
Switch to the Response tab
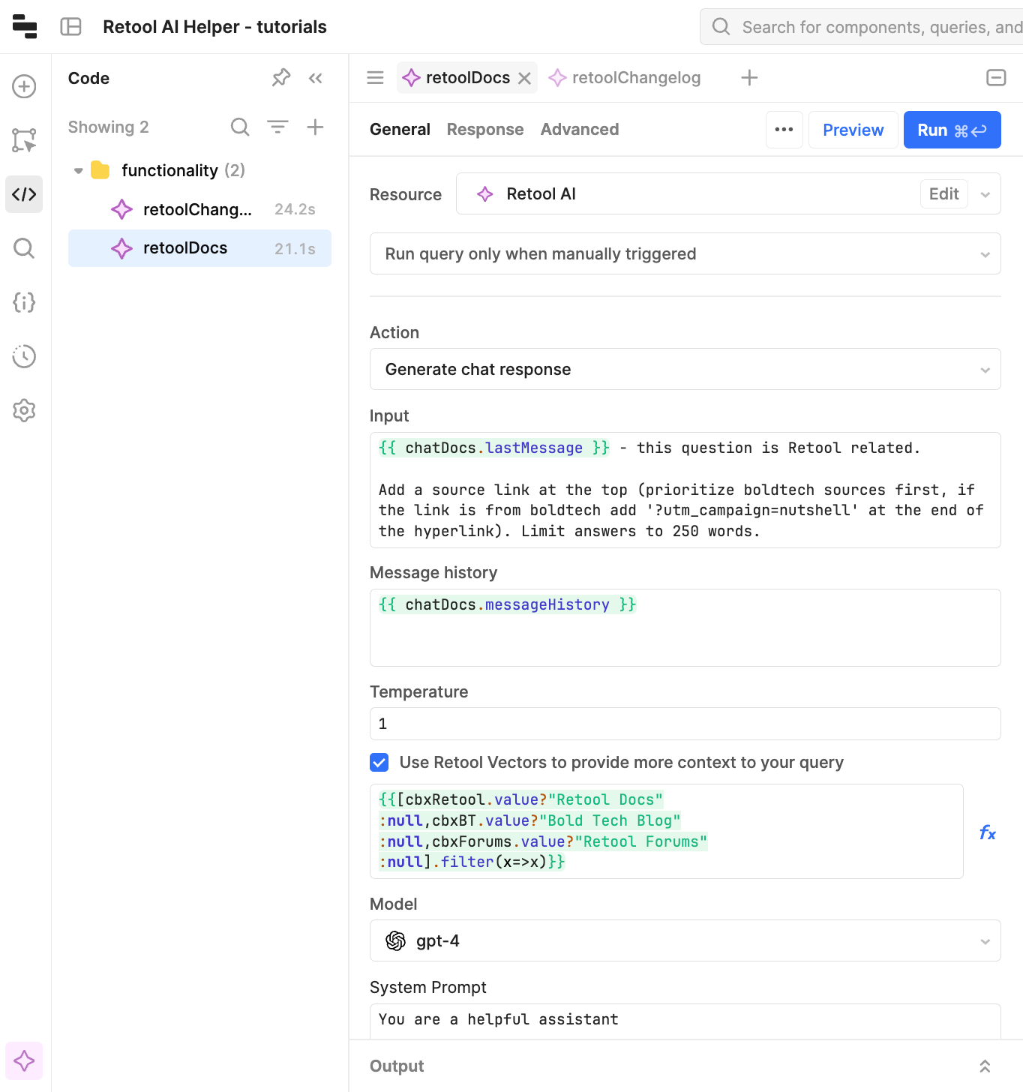[x=485, y=130]
